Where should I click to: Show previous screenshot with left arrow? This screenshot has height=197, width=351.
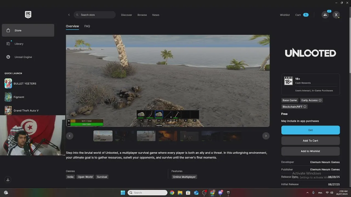pyautogui.click(x=70, y=136)
